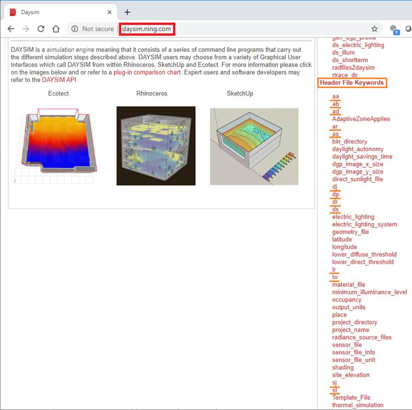Click the daysim.ning.com address bar

point(147,29)
